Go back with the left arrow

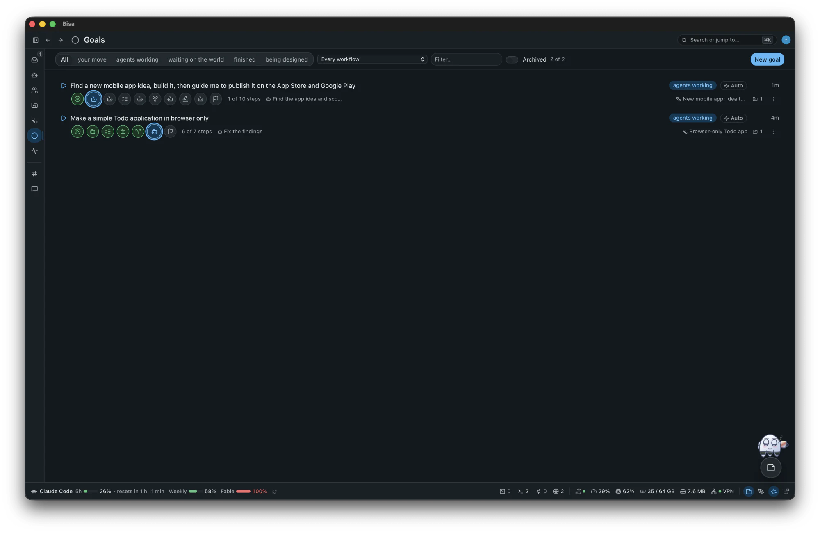click(48, 40)
